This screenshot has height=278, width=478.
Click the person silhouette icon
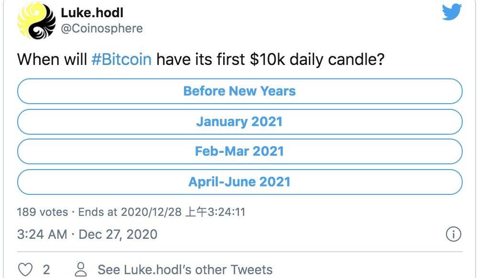[x=81, y=269]
